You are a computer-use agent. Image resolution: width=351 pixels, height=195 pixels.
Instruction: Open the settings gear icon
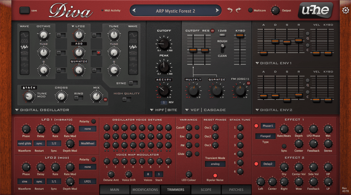346,10
